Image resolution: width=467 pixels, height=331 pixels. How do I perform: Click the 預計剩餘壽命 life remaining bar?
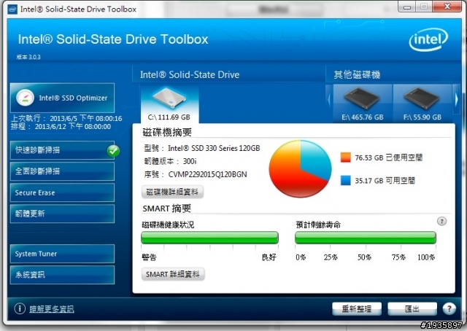pyautogui.click(x=366, y=238)
